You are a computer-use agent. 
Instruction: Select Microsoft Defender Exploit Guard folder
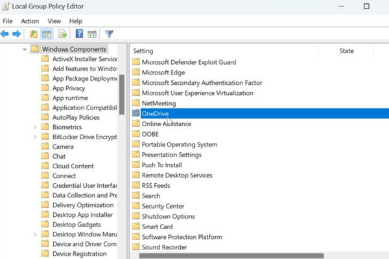[189, 62]
